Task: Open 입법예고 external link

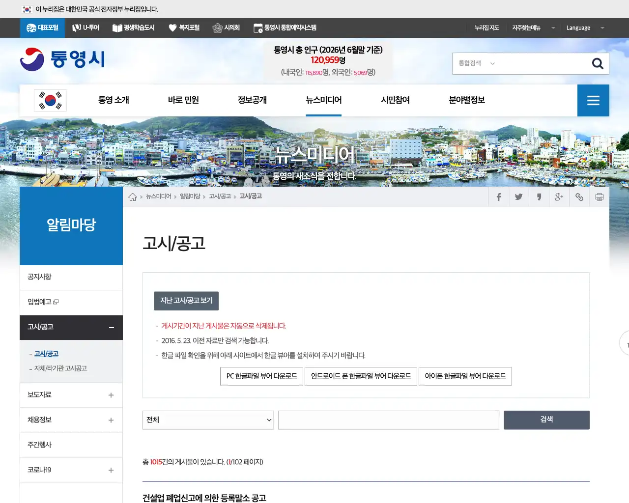Action: click(43, 302)
